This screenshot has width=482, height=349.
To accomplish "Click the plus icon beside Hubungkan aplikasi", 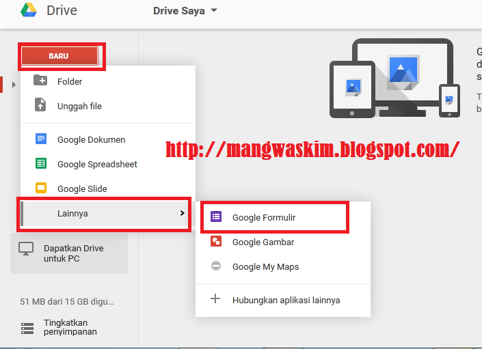I will (215, 298).
